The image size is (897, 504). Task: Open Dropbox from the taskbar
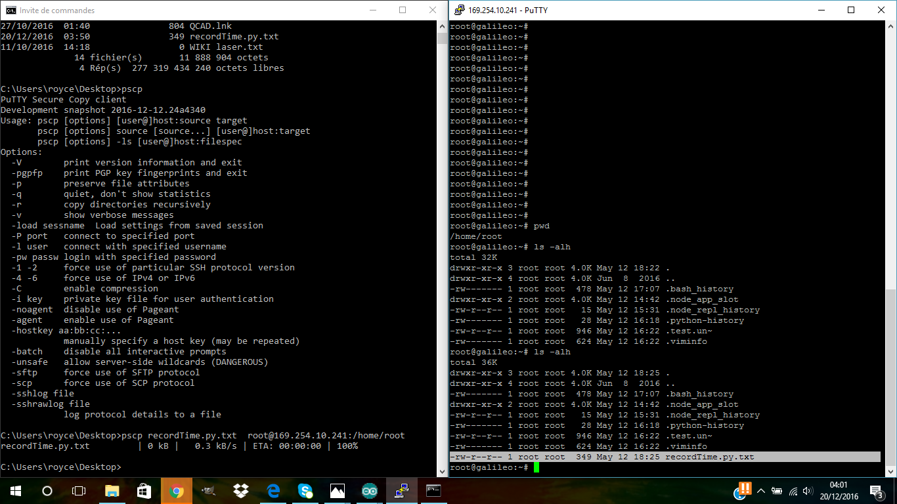pos(240,491)
